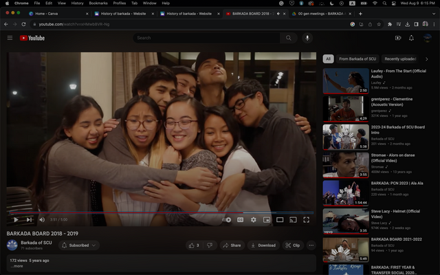Click the Download button

point(263,245)
